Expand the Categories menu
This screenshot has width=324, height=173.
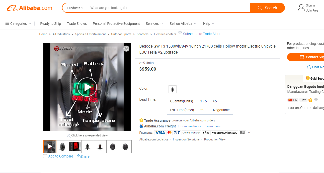pos(18,24)
